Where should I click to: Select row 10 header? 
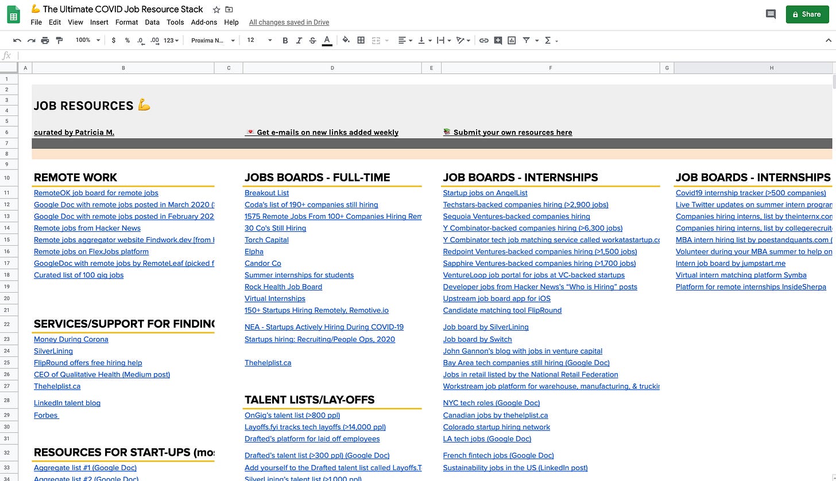[9, 178]
